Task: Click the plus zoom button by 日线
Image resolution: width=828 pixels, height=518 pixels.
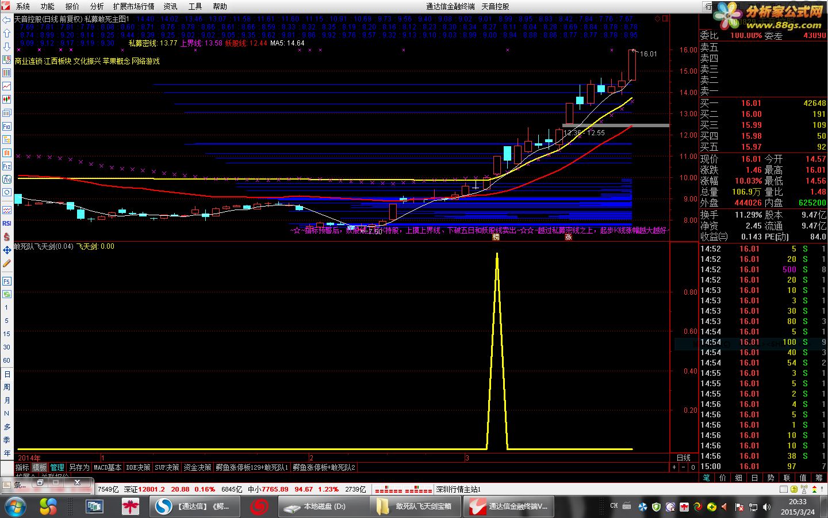Action: pos(674,467)
